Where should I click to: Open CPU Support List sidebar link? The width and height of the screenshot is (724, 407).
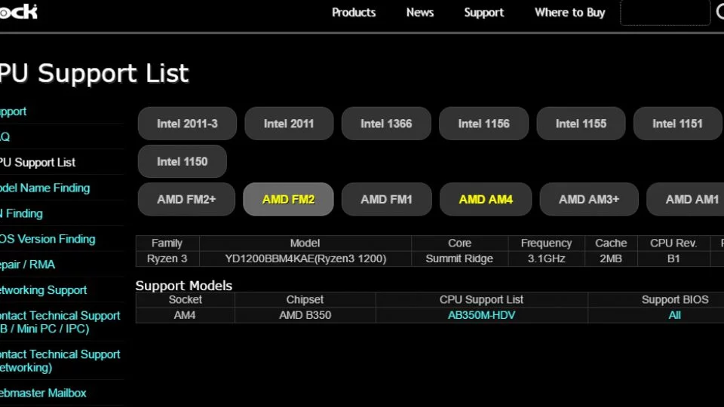click(38, 163)
